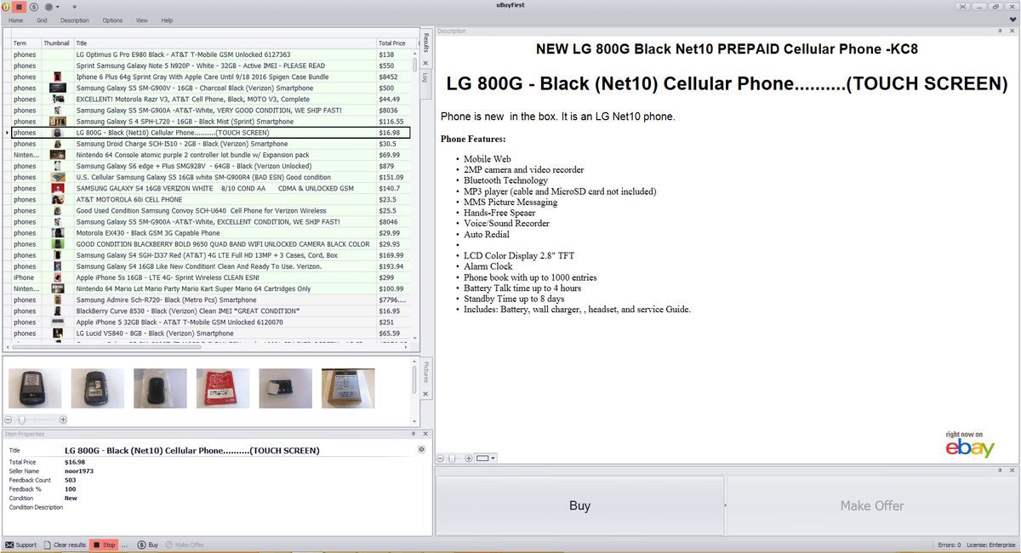This screenshot has height=553, width=1021.
Task: Click Make Offer in the status bar
Action: 185,544
